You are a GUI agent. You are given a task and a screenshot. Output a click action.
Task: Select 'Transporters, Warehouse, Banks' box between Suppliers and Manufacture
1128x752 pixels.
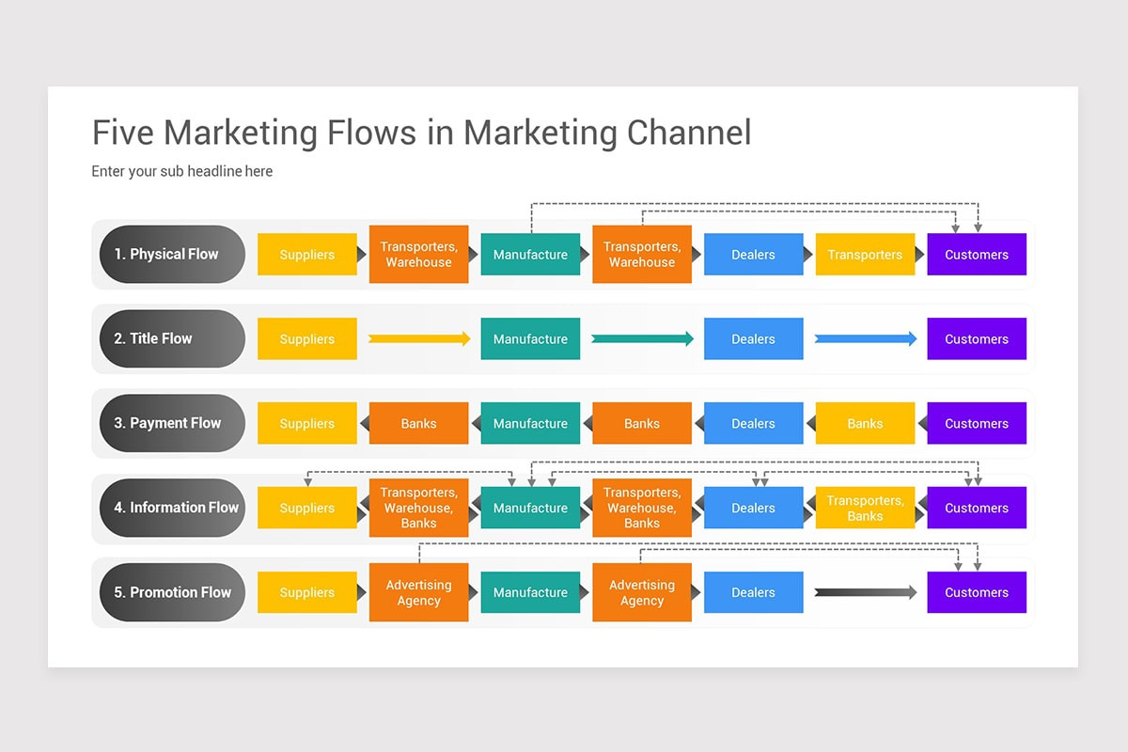pos(418,508)
